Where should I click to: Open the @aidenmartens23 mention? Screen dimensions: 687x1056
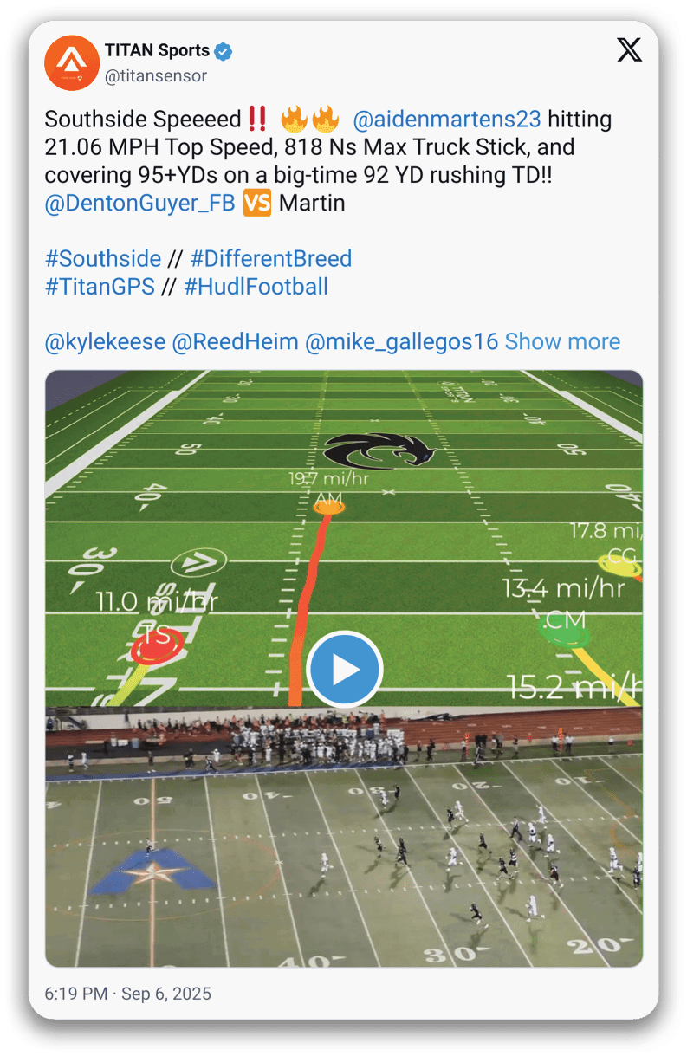[x=447, y=120]
